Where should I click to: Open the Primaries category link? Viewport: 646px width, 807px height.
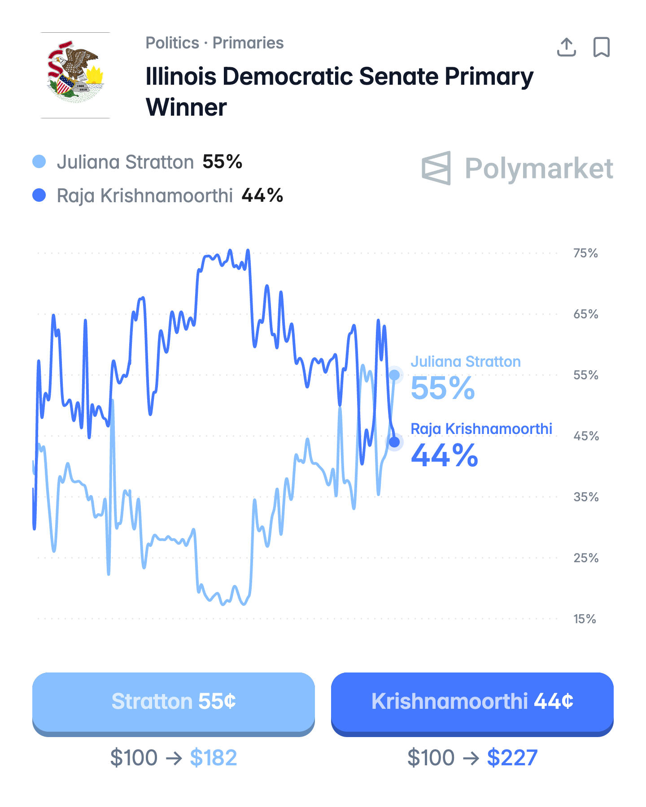tap(248, 43)
